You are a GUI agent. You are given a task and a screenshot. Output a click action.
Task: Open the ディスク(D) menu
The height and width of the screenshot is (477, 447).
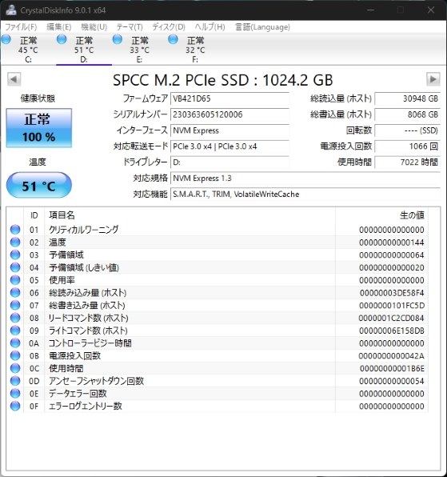click(169, 27)
